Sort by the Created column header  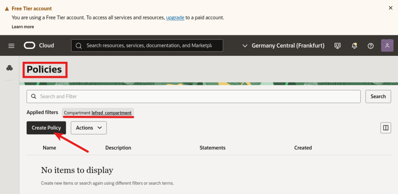coord(303,148)
